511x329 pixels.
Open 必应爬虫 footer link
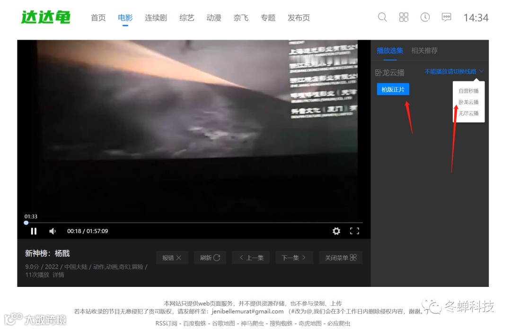click(339, 323)
